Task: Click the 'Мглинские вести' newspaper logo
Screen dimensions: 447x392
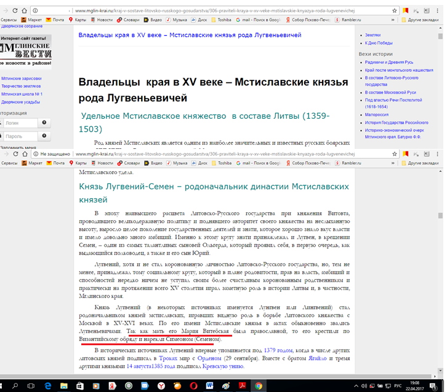Action: [x=26, y=52]
